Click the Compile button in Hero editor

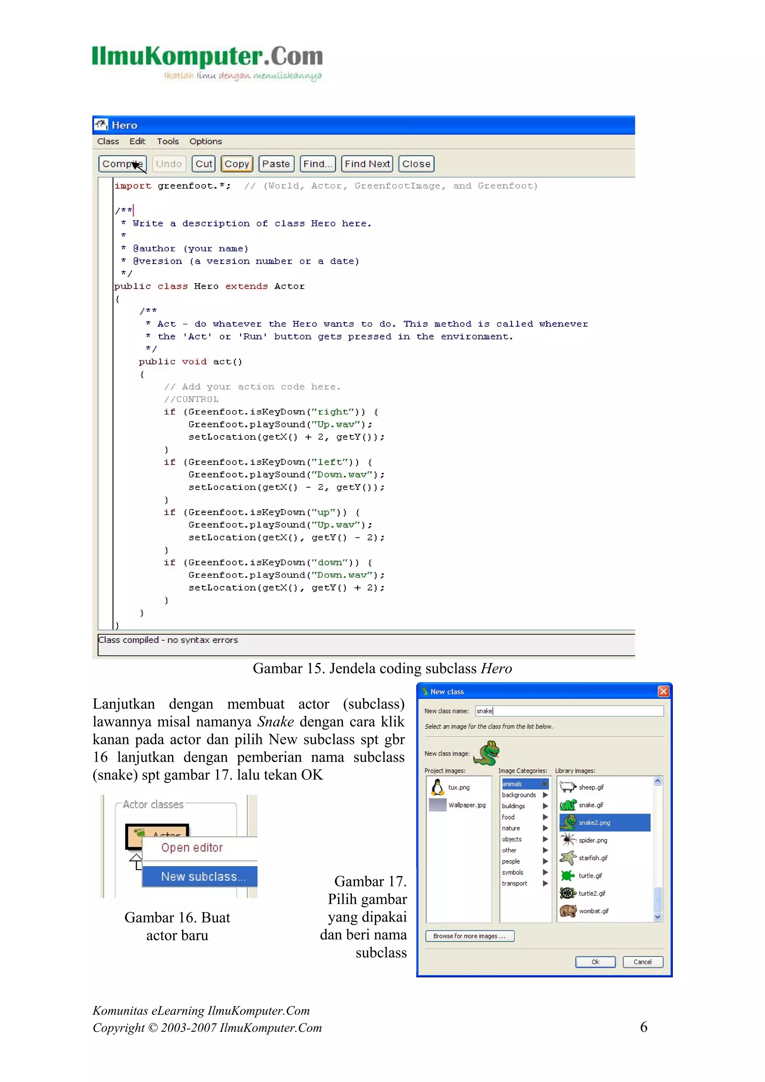click(x=123, y=164)
